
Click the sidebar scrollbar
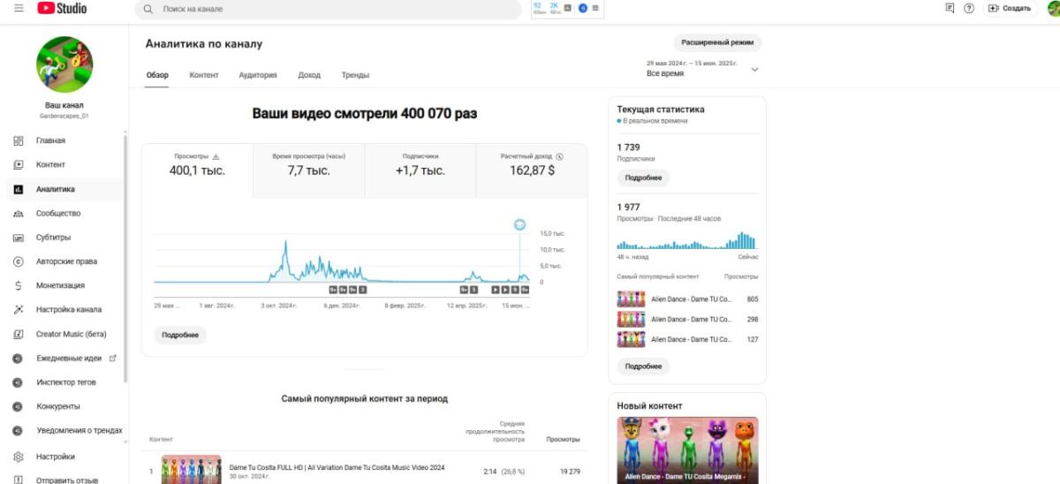[x=125, y=258]
